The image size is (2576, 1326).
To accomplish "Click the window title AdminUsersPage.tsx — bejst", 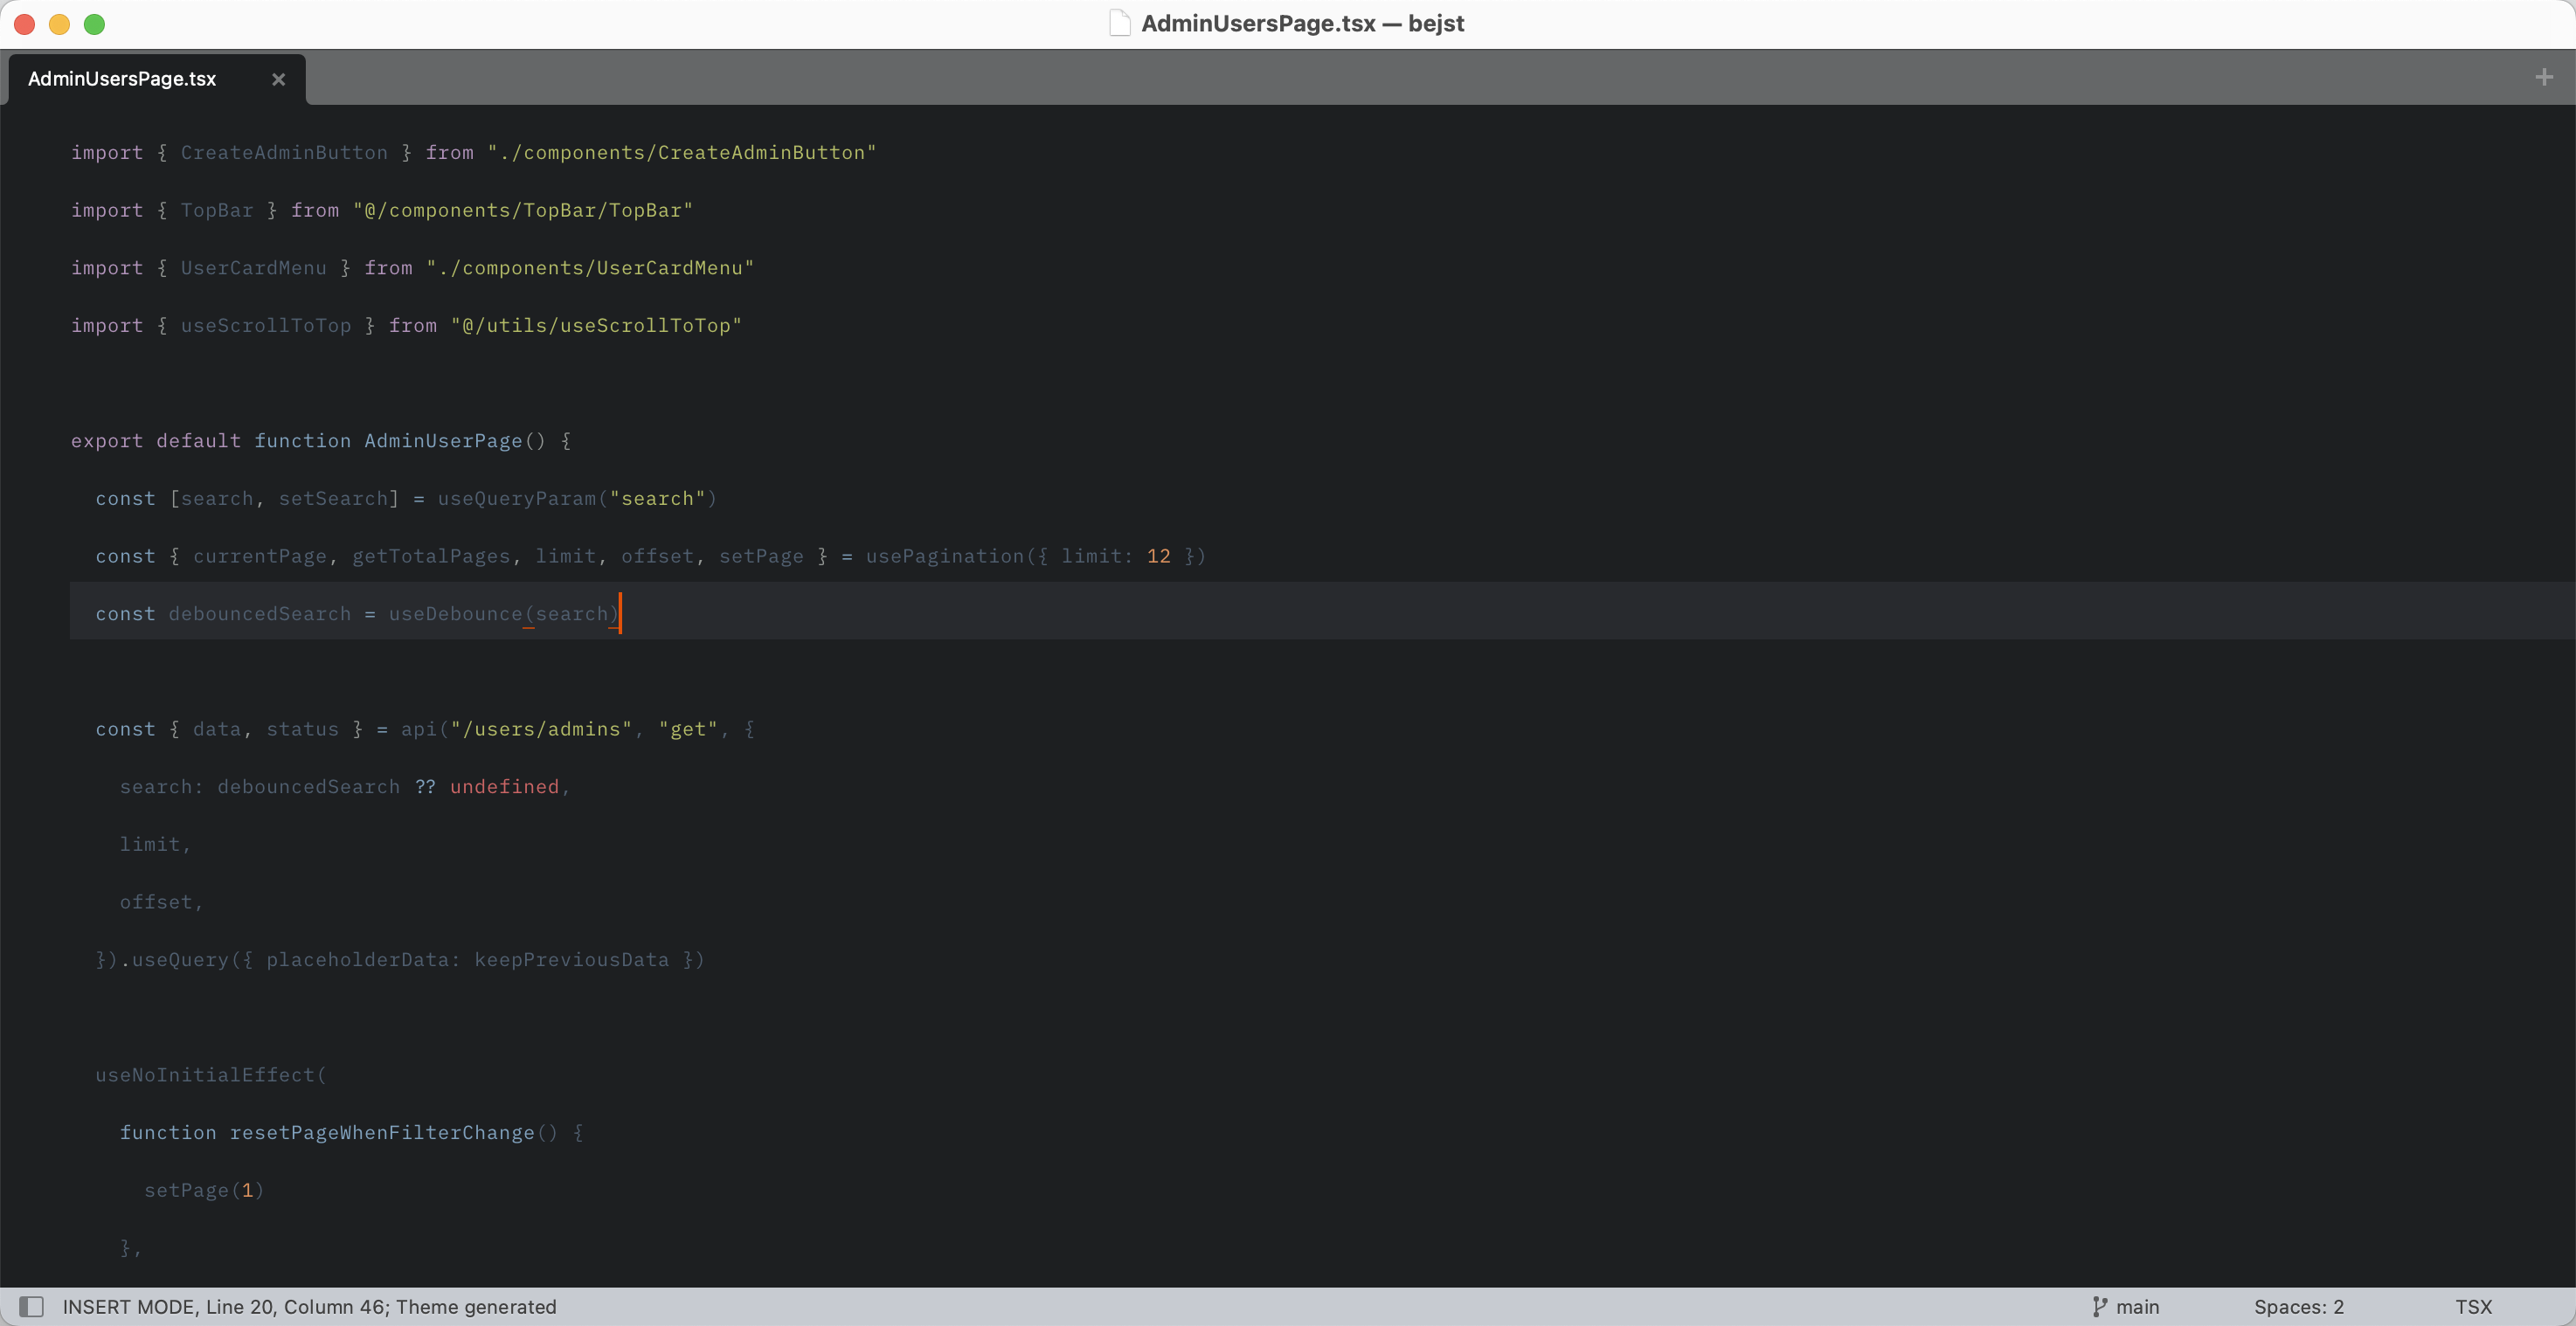I will (1302, 23).
